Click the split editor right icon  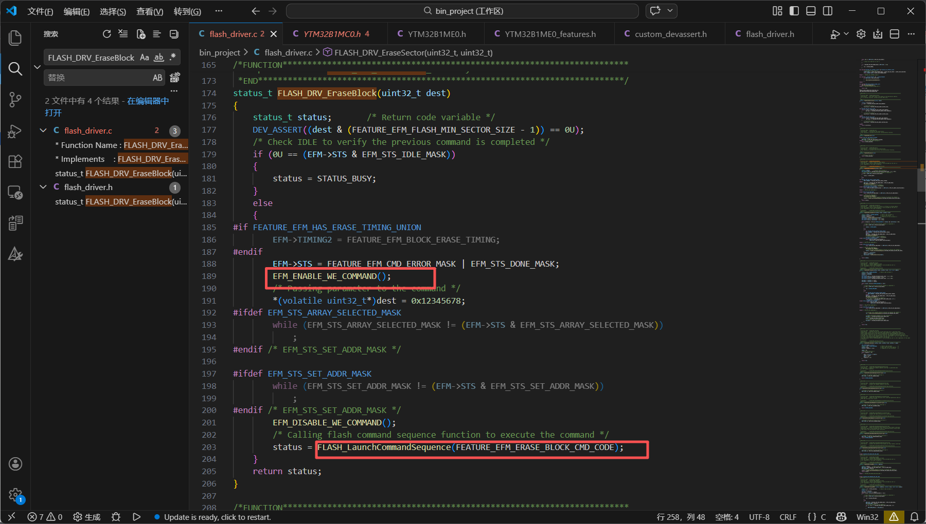click(895, 34)
